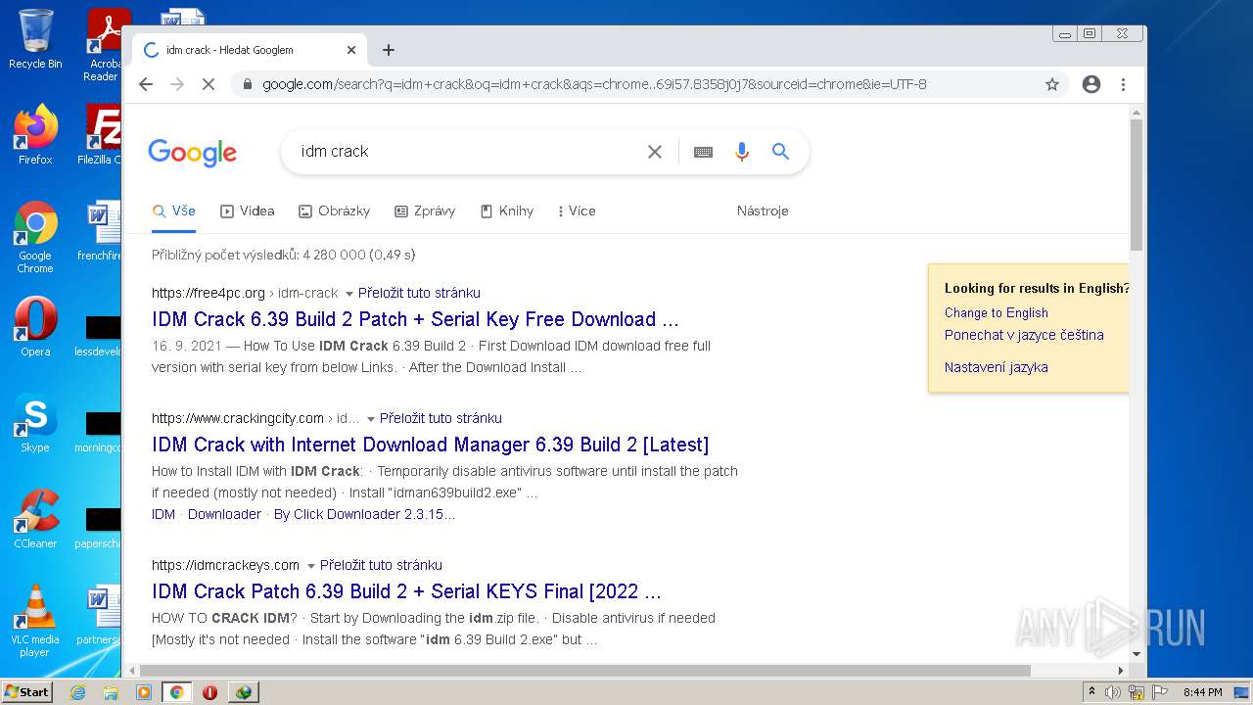This screenshot has height=705, width=1253.
Task: Open the on-screen keyboard input tool
Action: point(703,152)
